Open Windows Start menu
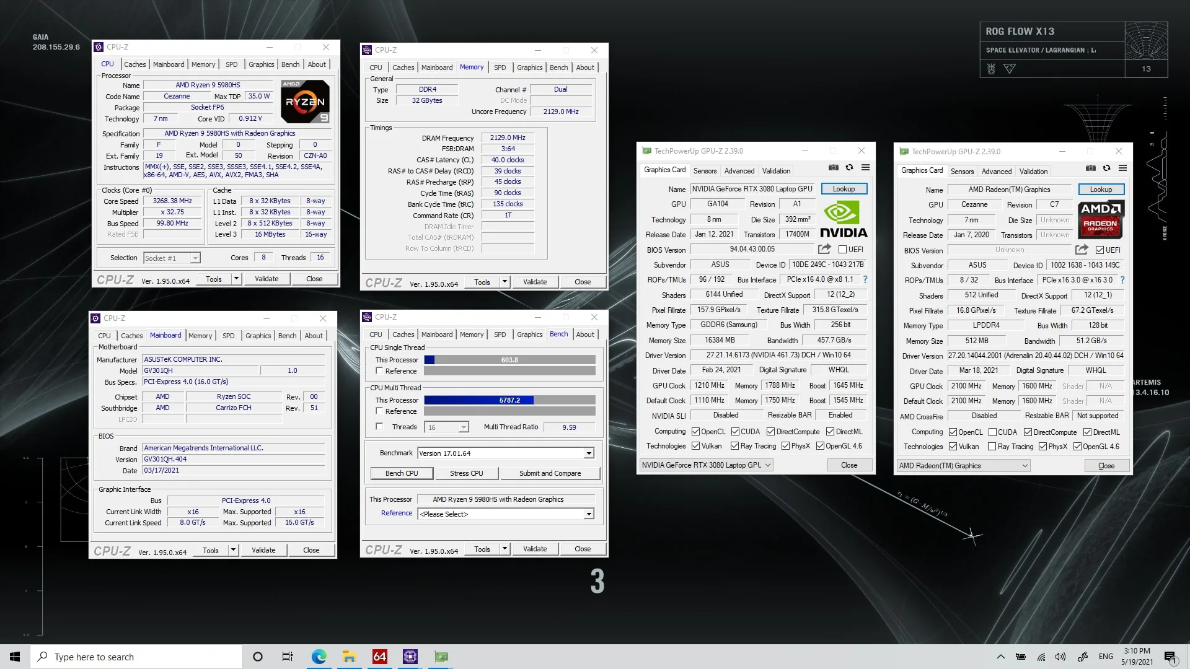 tap(15, 657)
